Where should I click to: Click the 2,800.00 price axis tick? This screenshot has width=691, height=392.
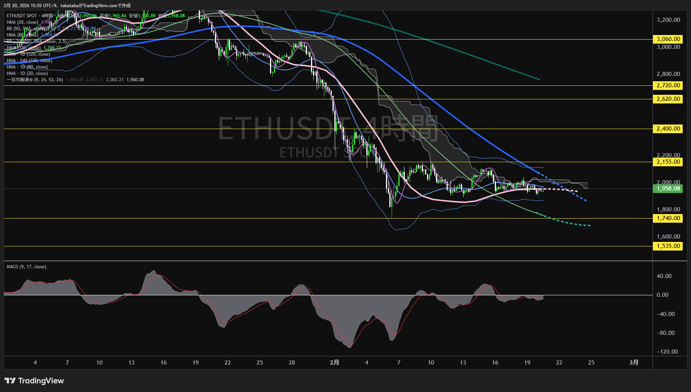(x=668, y=74)
